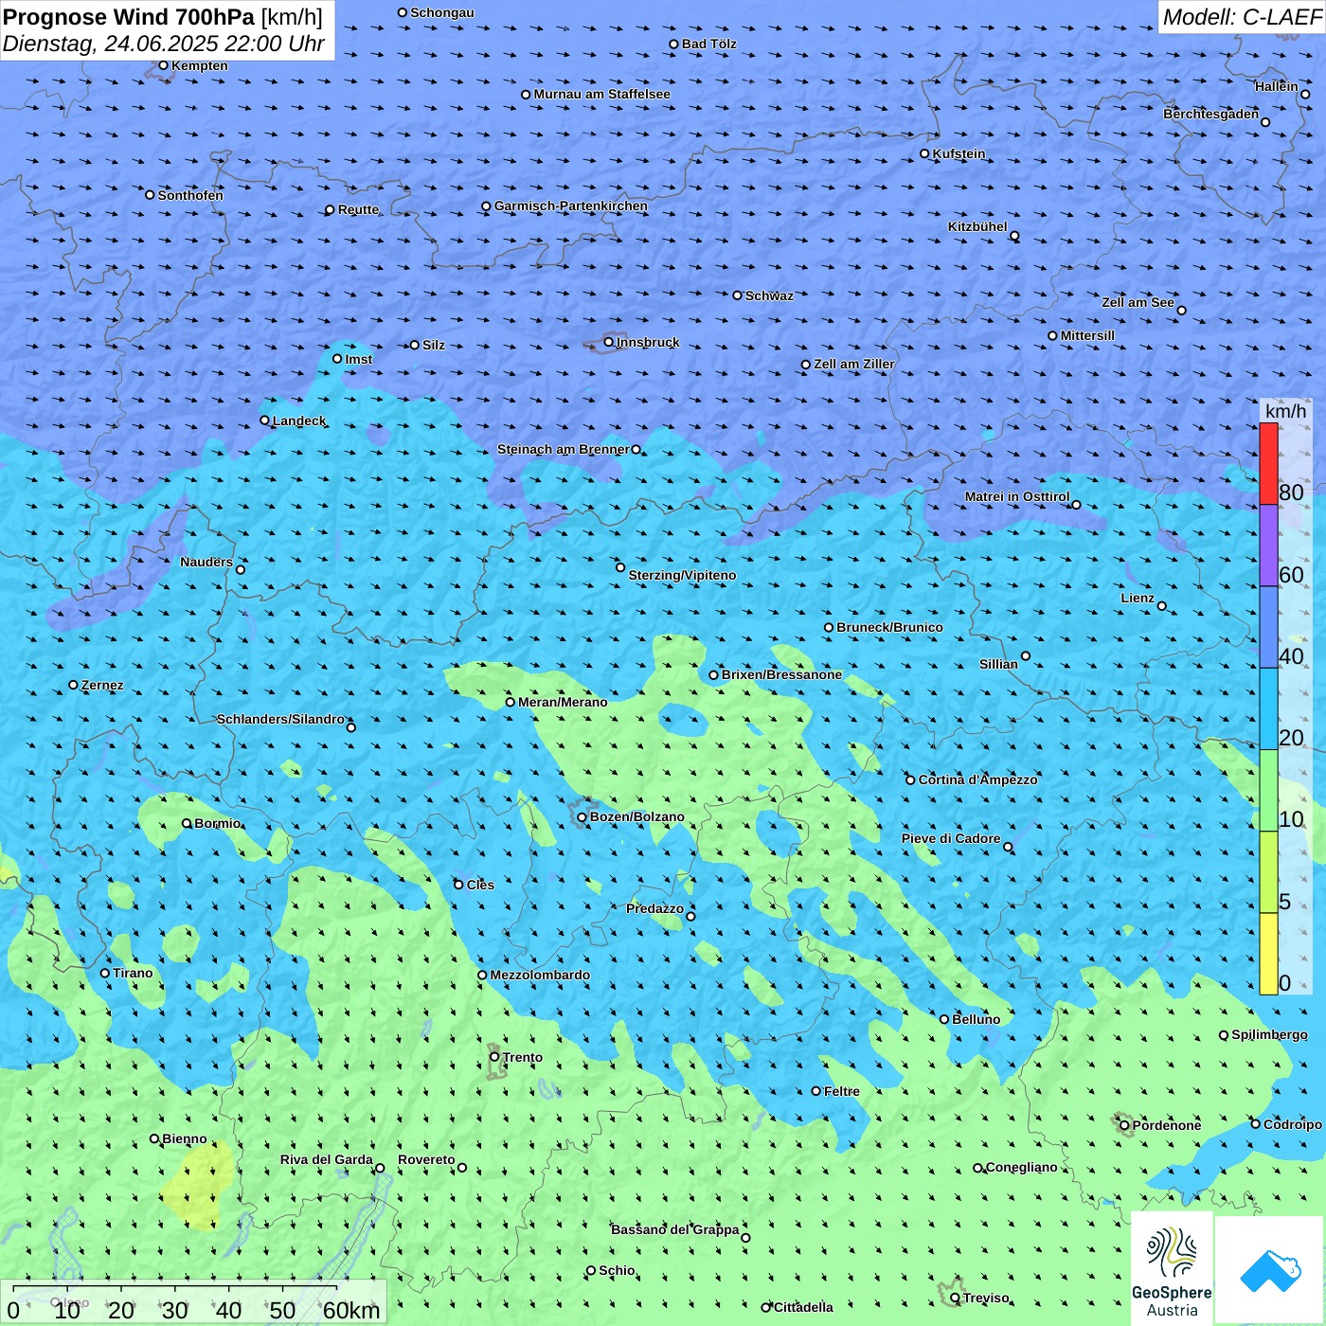This screenshot has width=1326, height=1326.
Task: Click the blue cloud weather logo
Action: coord(1270,1271)
